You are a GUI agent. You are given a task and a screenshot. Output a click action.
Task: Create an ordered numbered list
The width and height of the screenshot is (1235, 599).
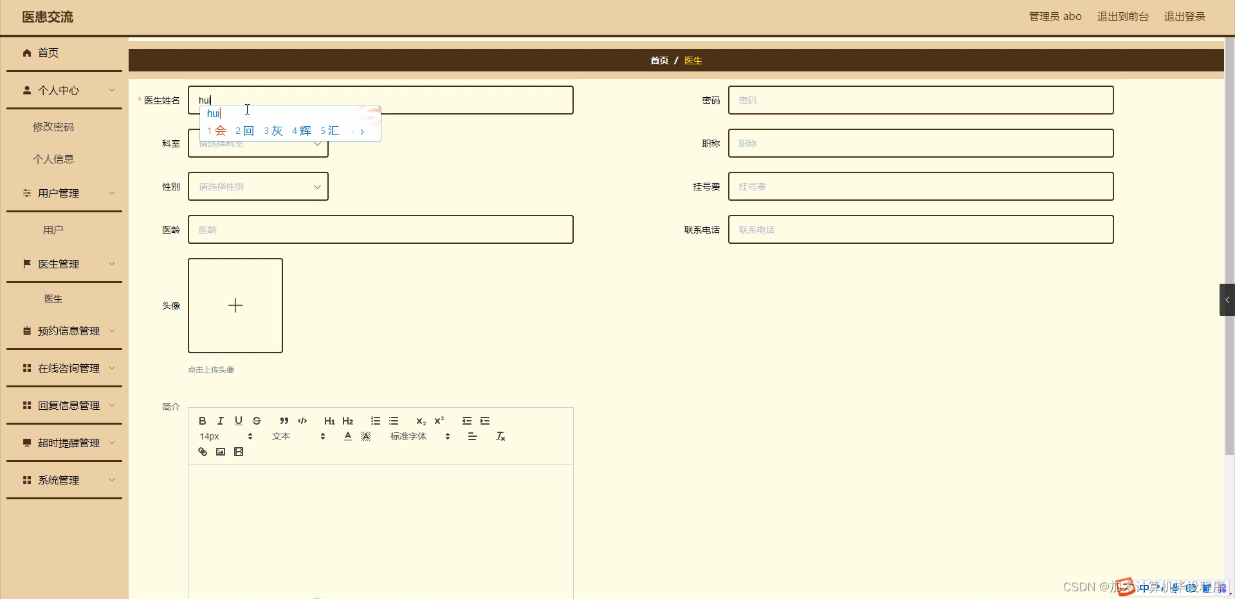[x=376, y=421]
